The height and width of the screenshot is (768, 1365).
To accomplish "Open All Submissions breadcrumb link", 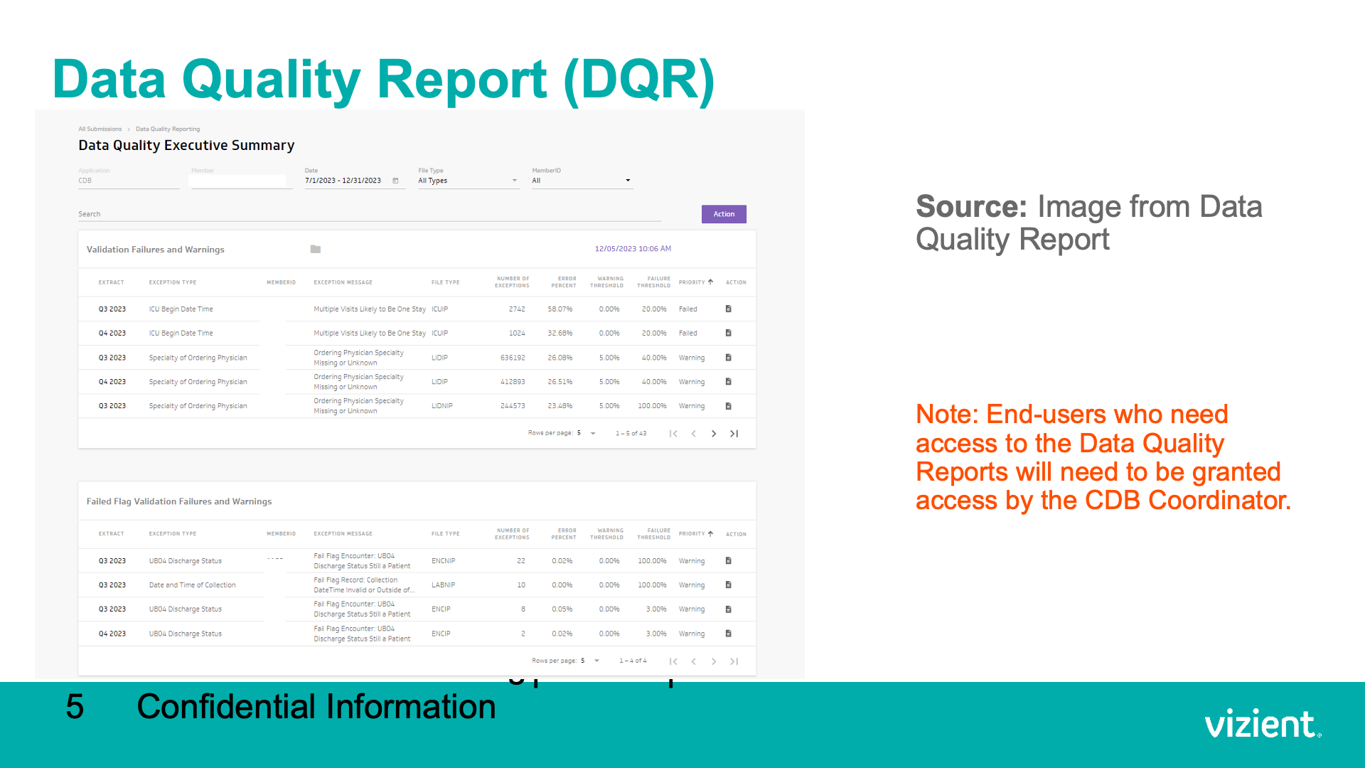I will point(100,129).
